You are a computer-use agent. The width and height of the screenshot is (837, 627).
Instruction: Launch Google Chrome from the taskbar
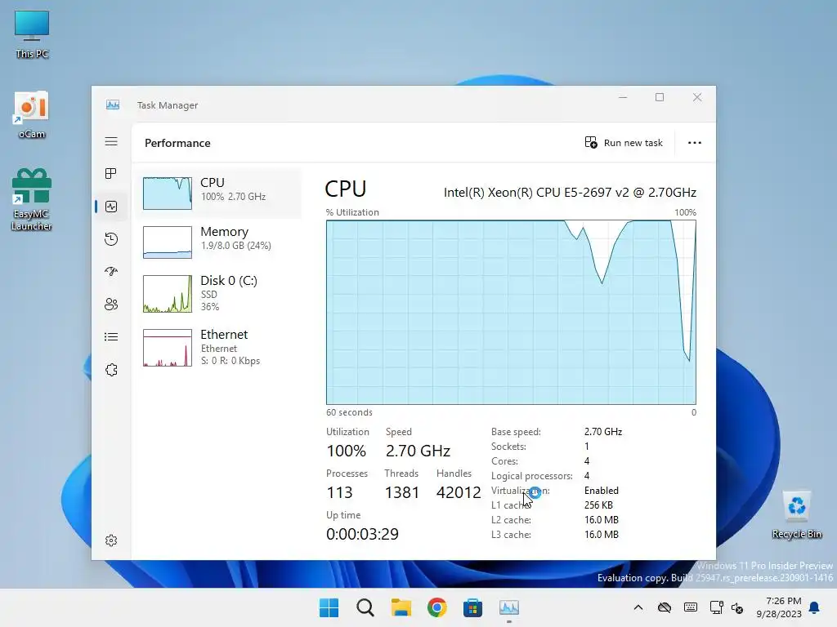pos(436,607)
